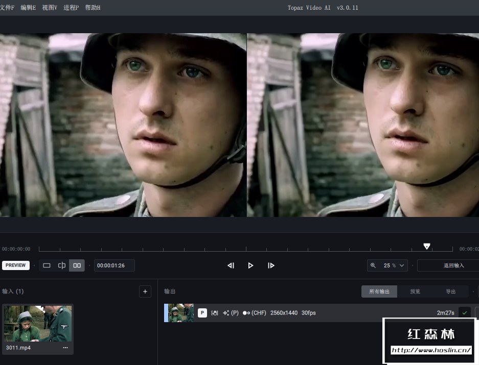Click the left original preview pane
Viewport: 479px width, 365px height.
click(123, 125)
